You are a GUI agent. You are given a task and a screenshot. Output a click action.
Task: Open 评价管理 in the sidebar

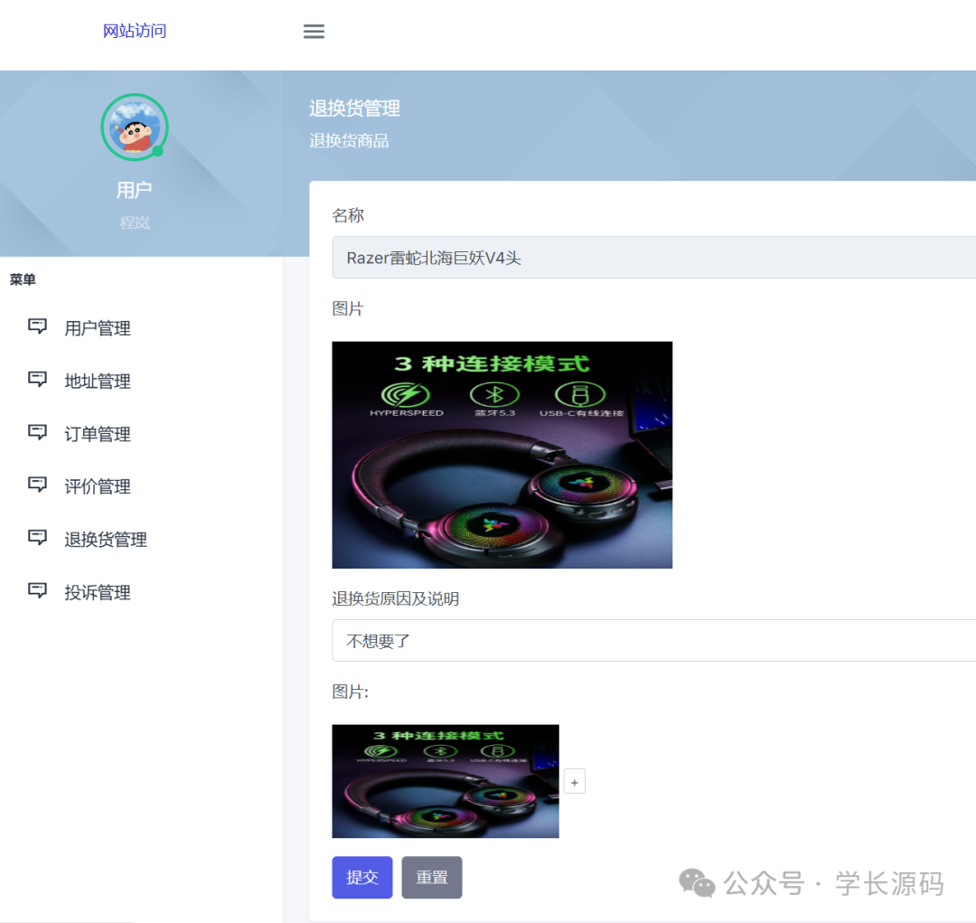(98, 486)
